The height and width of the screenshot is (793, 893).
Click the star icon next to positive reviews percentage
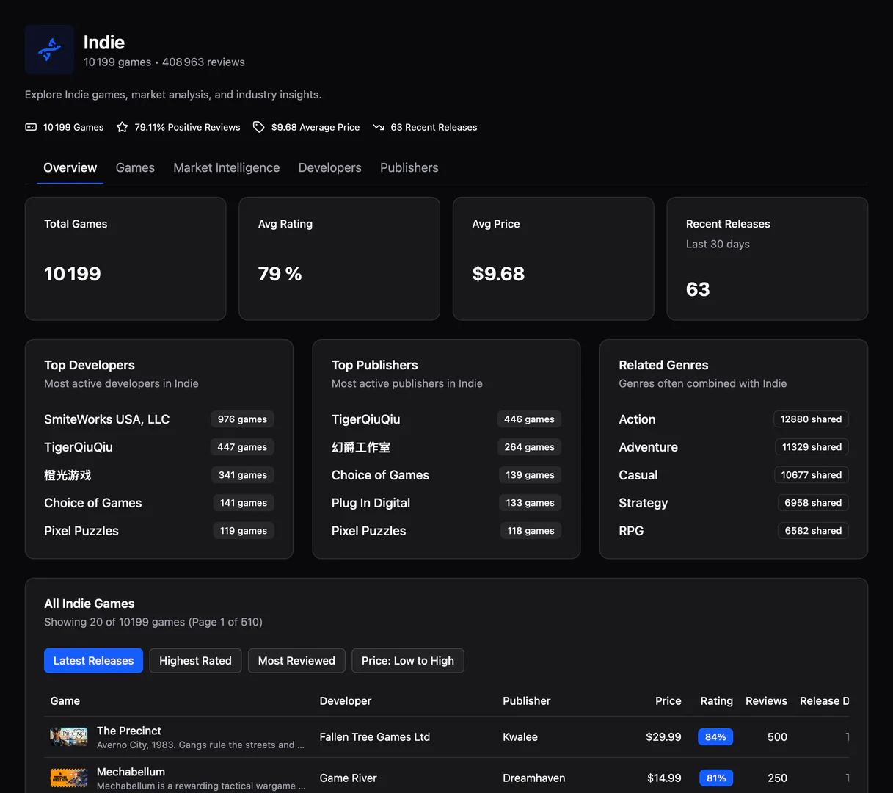click(x=121, y=126)
